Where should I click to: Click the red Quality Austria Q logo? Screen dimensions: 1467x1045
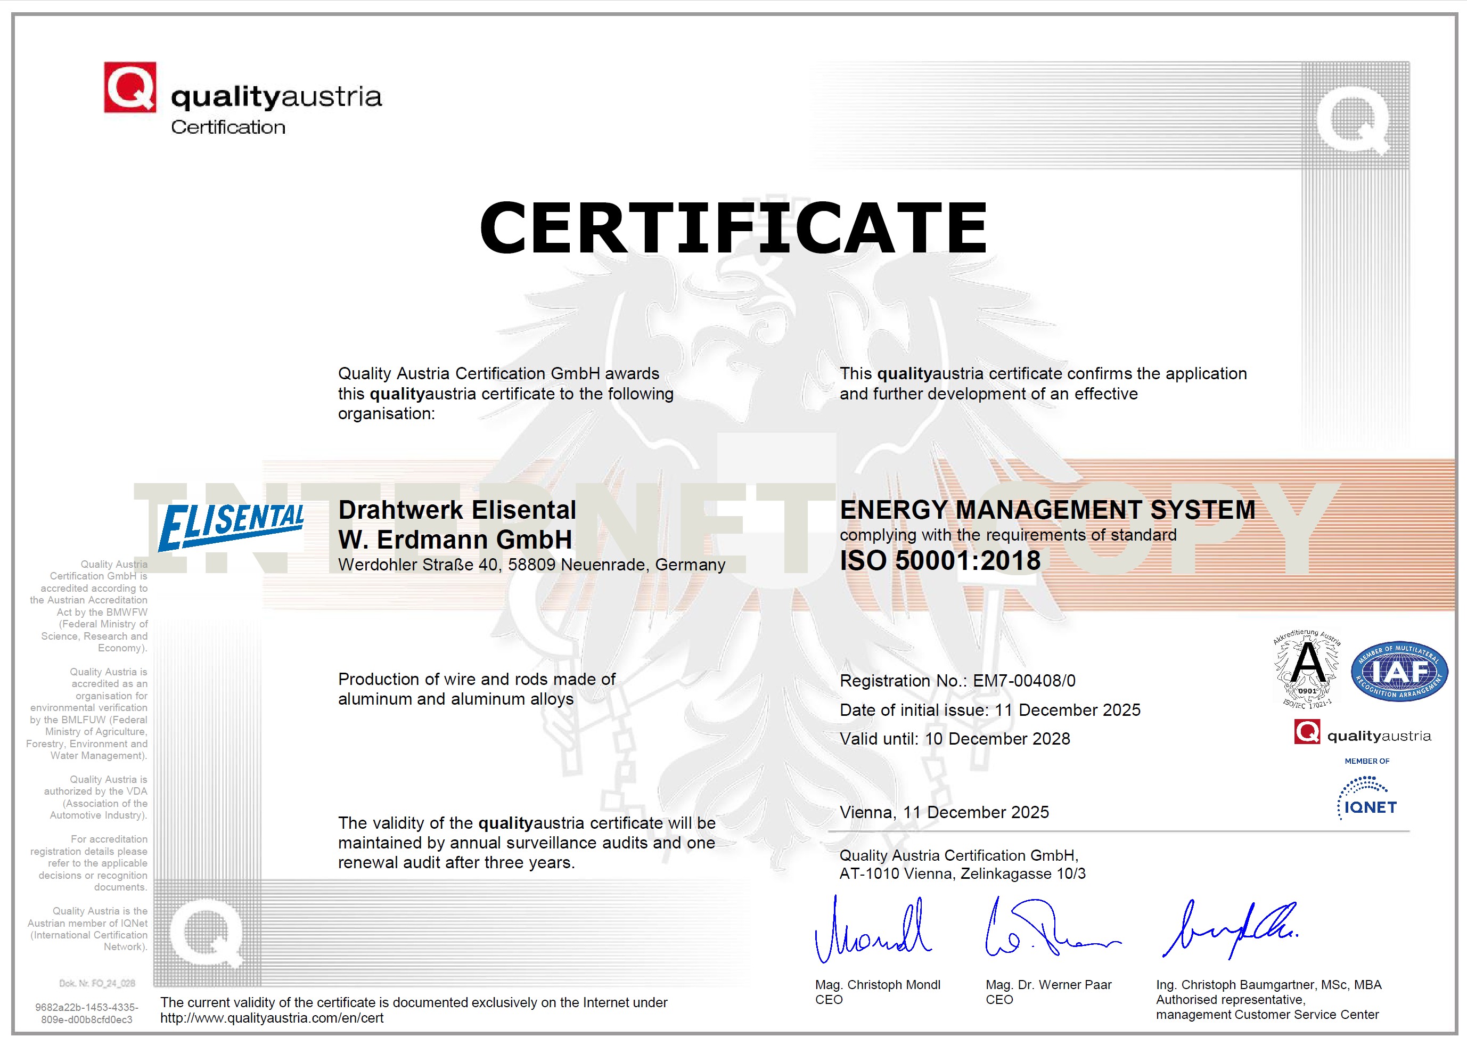(x=129, y=87)
